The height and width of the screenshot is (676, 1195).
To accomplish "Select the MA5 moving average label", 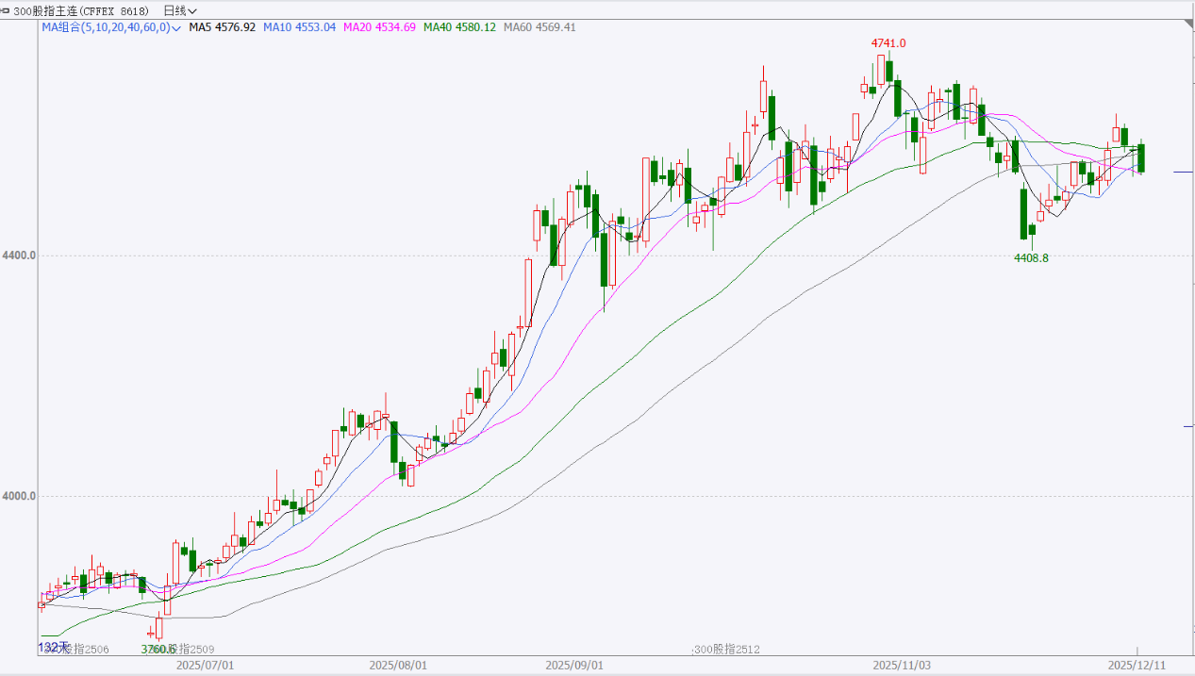I will point(222,27).
